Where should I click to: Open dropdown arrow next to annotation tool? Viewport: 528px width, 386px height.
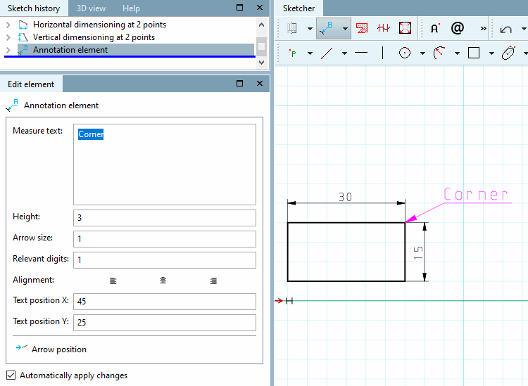point(344,29)
